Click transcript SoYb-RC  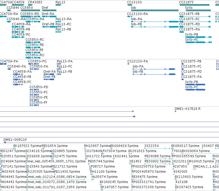192,40
